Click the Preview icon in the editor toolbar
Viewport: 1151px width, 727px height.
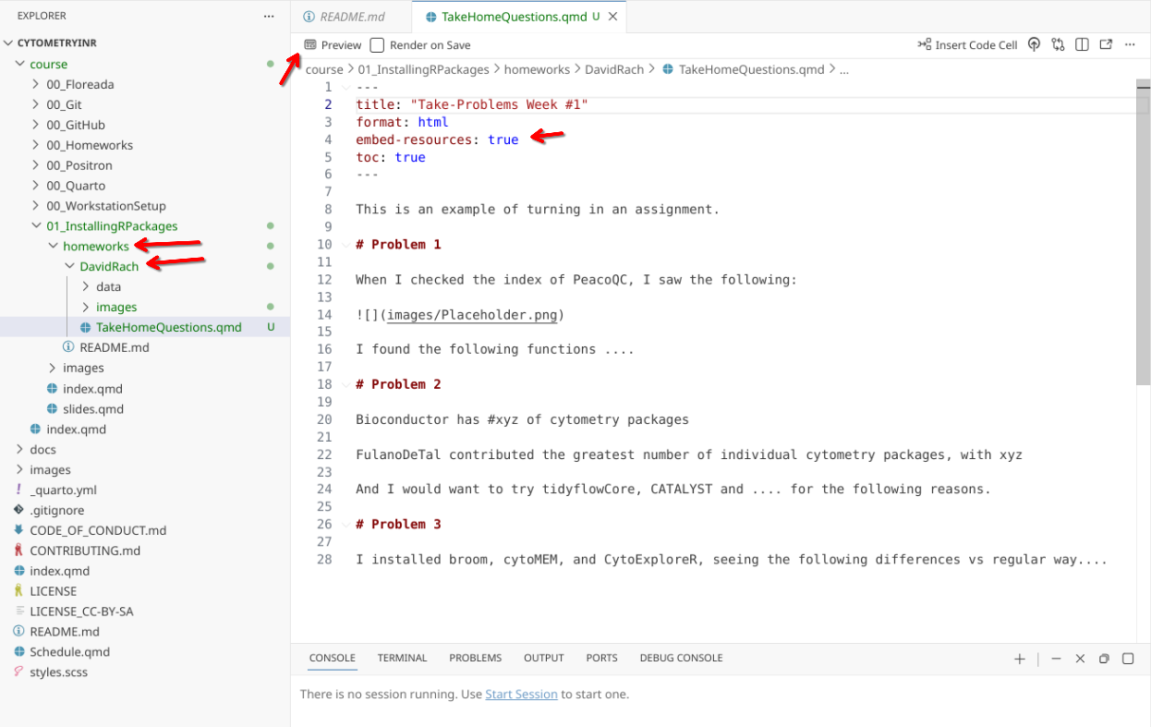tap(310, 45)
